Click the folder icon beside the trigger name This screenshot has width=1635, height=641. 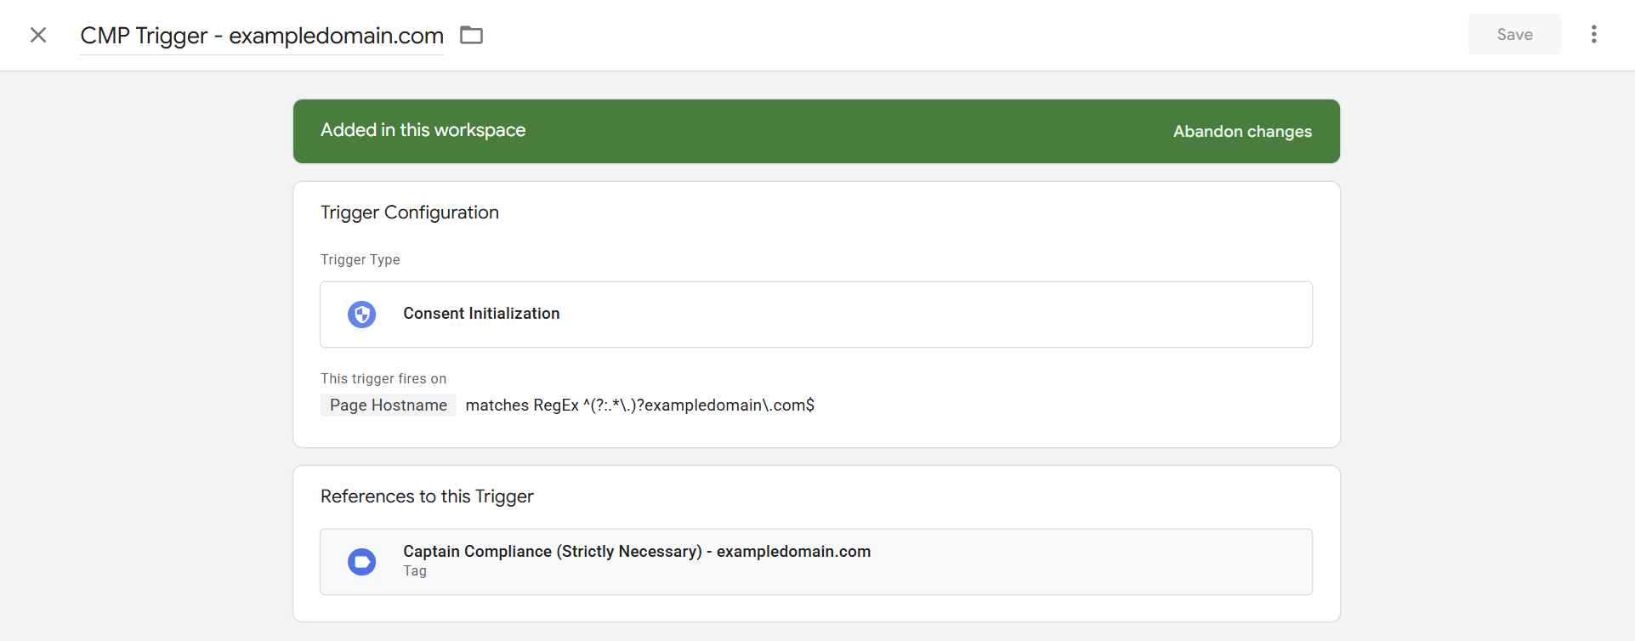(x=471, y=35)
